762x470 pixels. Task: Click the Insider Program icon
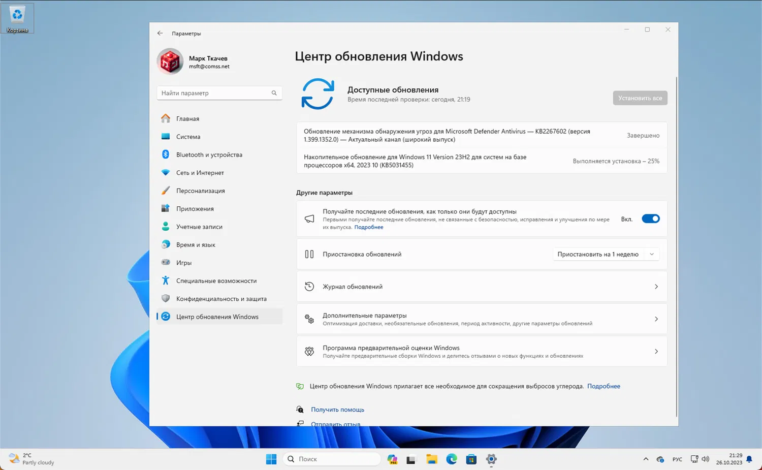(x=309, y=352)
